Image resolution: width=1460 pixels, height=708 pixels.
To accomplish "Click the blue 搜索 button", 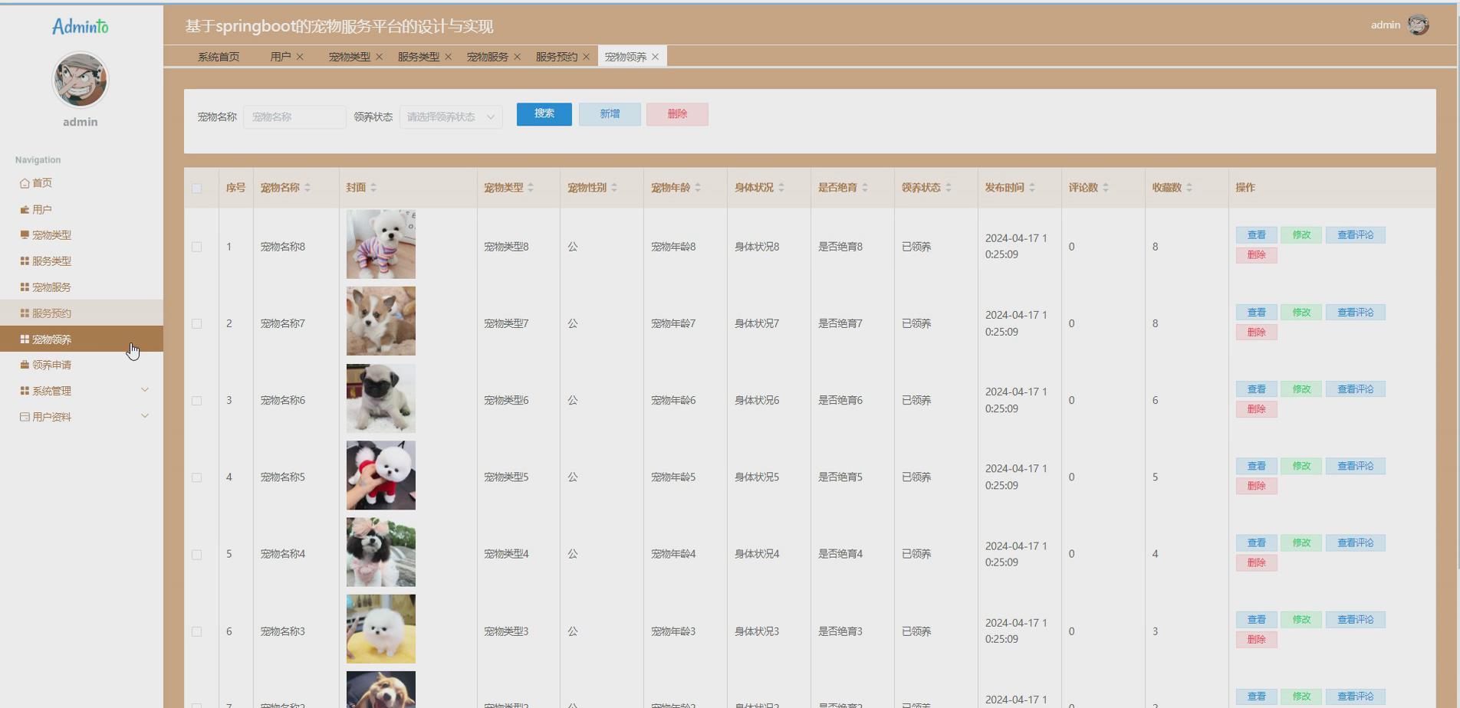I will pos(544,114).
